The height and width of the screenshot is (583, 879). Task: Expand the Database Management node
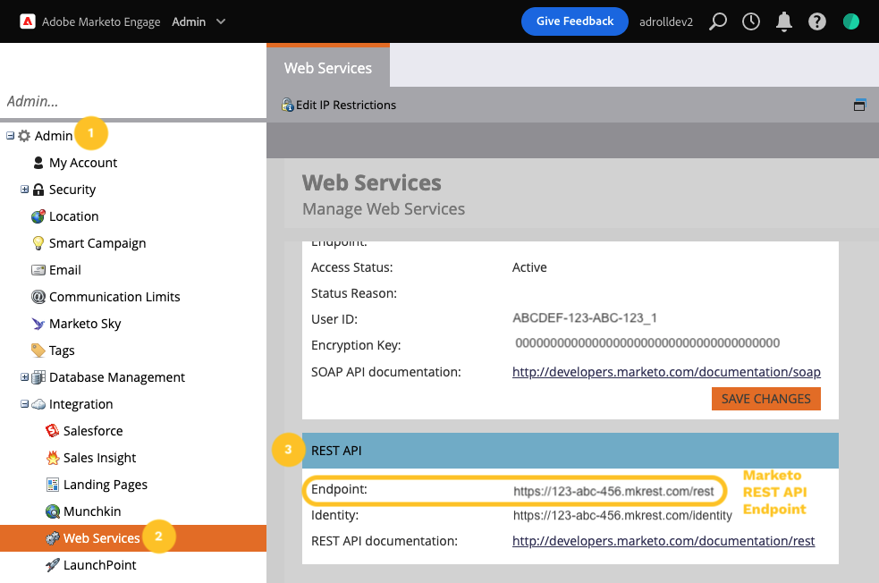(25, 377)
